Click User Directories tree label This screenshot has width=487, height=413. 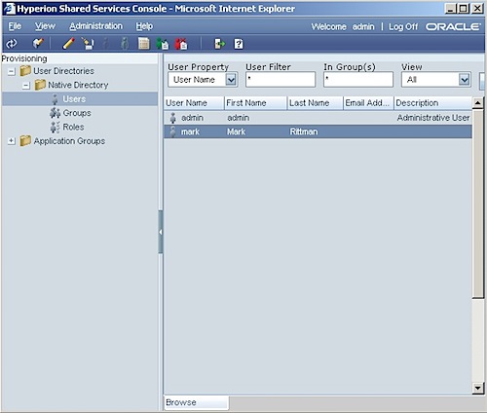64,71
